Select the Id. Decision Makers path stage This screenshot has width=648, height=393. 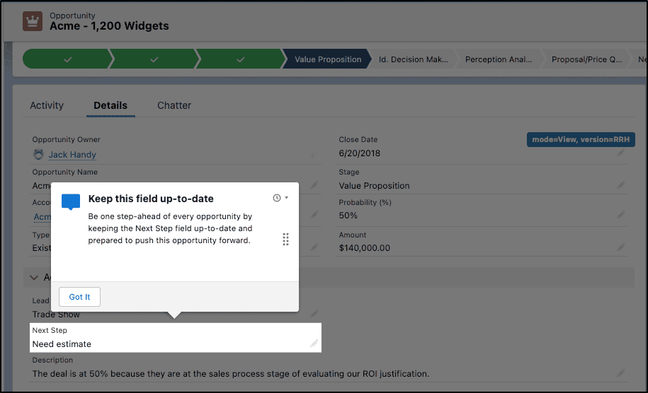(414, 59)
